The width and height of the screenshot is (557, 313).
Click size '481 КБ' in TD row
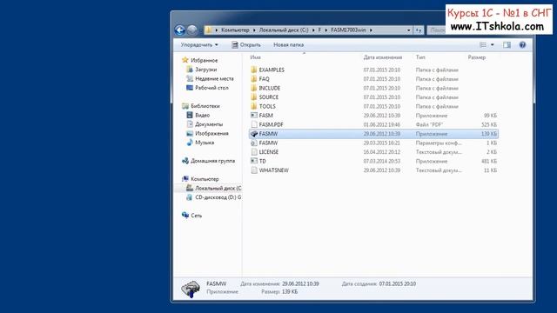[x=489, y=161]
